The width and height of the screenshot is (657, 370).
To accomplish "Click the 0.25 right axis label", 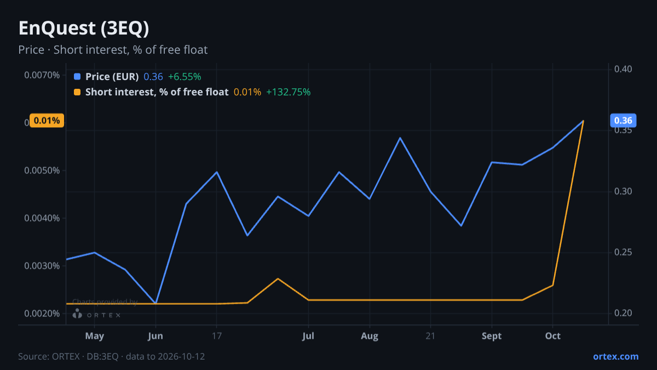I will tap(624, 252).
